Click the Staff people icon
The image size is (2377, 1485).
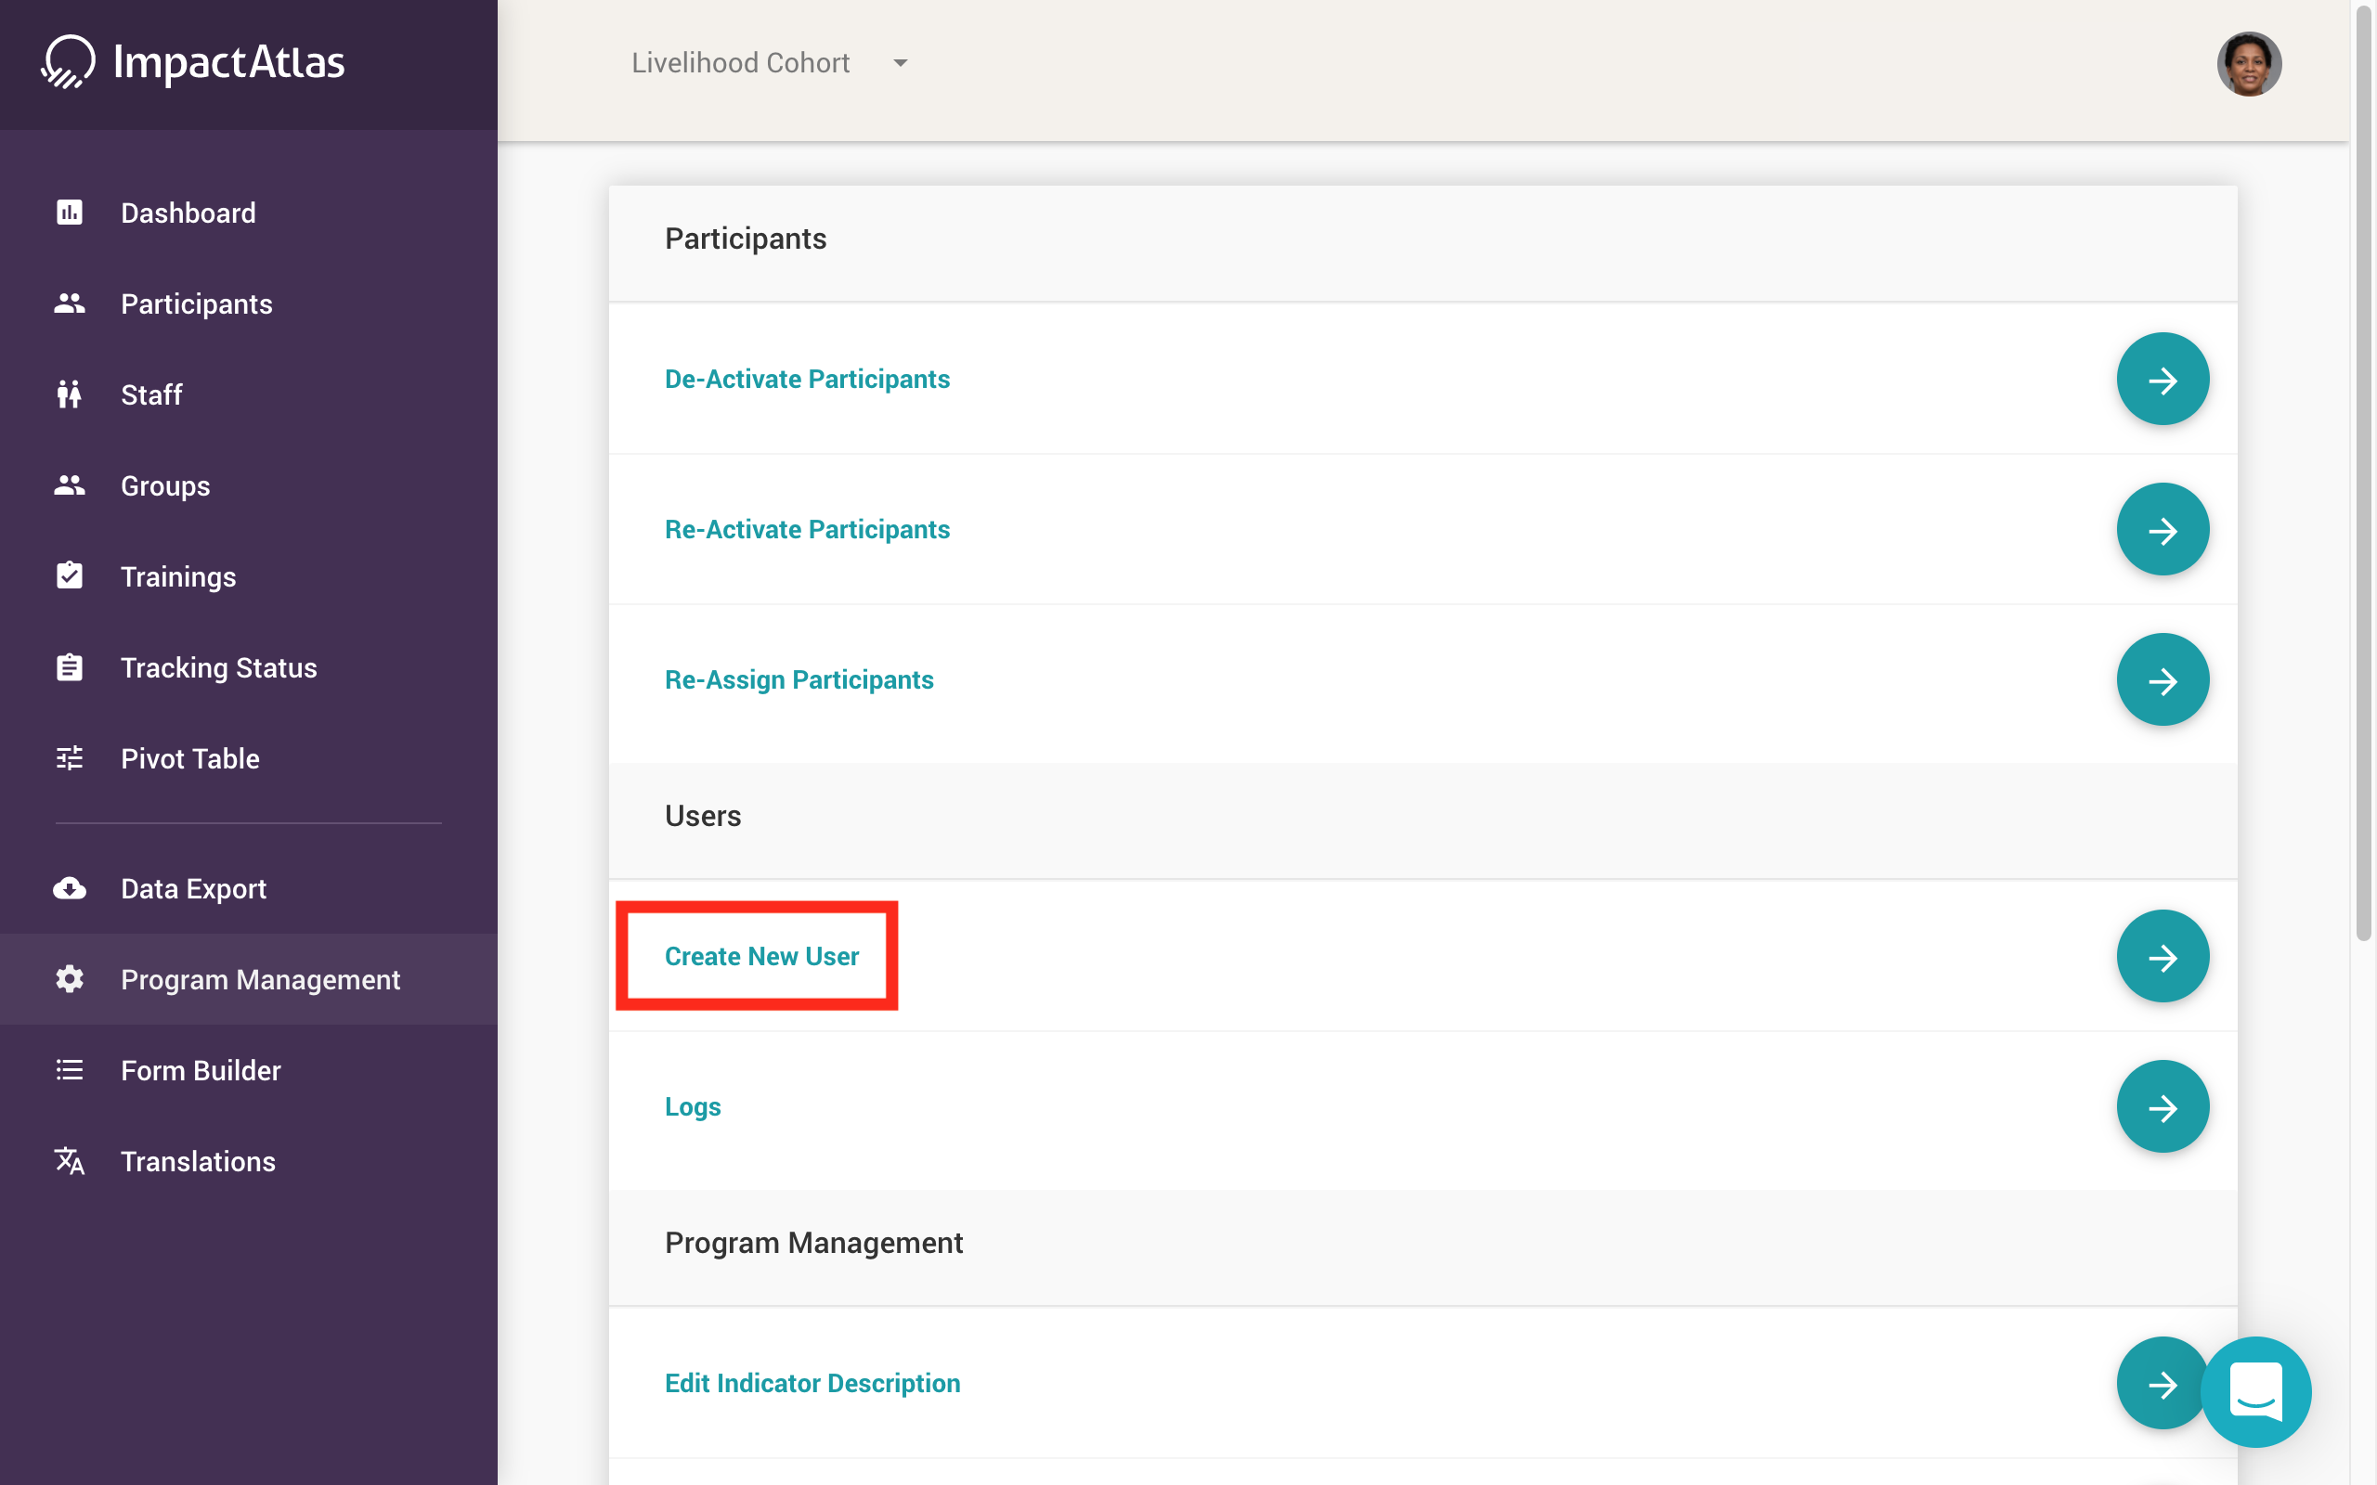70,394
